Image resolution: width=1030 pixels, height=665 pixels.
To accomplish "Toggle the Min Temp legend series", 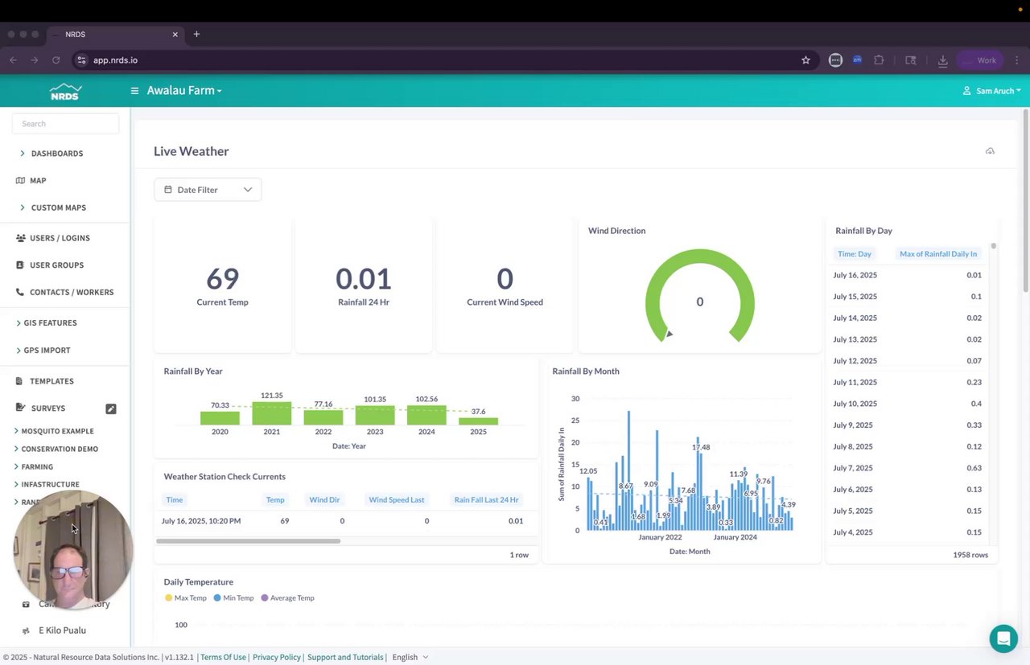I will 233,598.
